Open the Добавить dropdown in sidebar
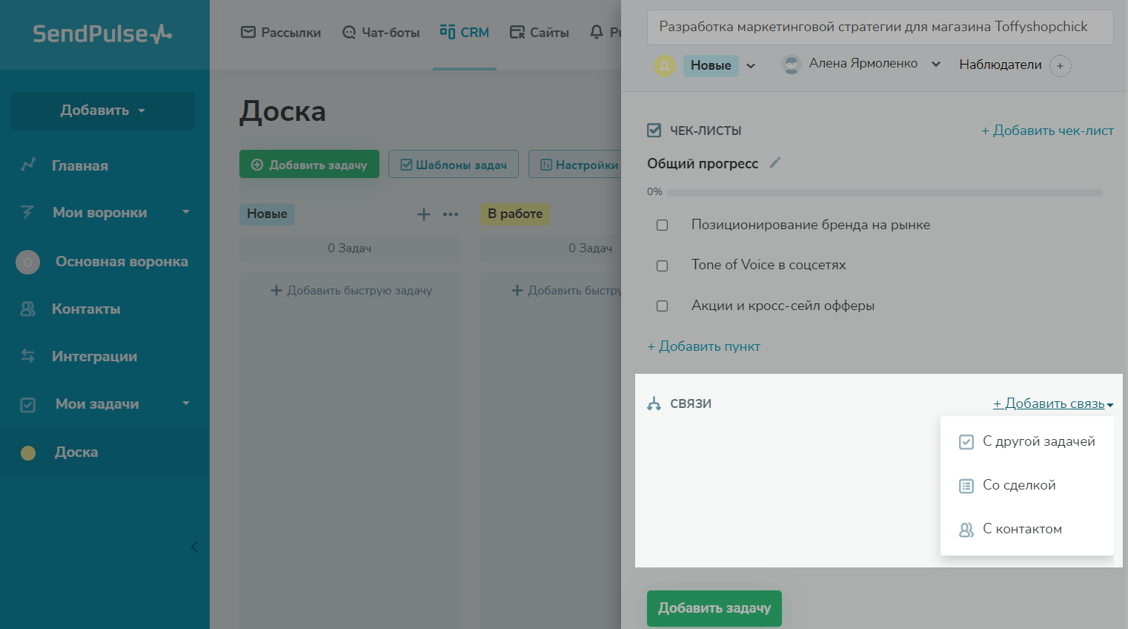Screen dimensions: 1128x629 103,111
